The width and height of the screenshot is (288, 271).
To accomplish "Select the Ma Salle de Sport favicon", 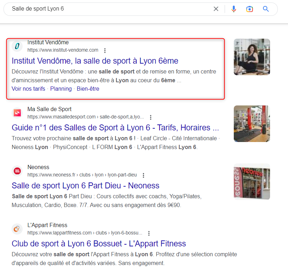I will pyautogui.click(x=17, y=113).
